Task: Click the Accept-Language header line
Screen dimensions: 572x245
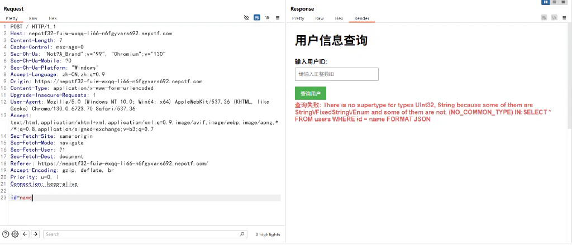Action: pos(58,74)
